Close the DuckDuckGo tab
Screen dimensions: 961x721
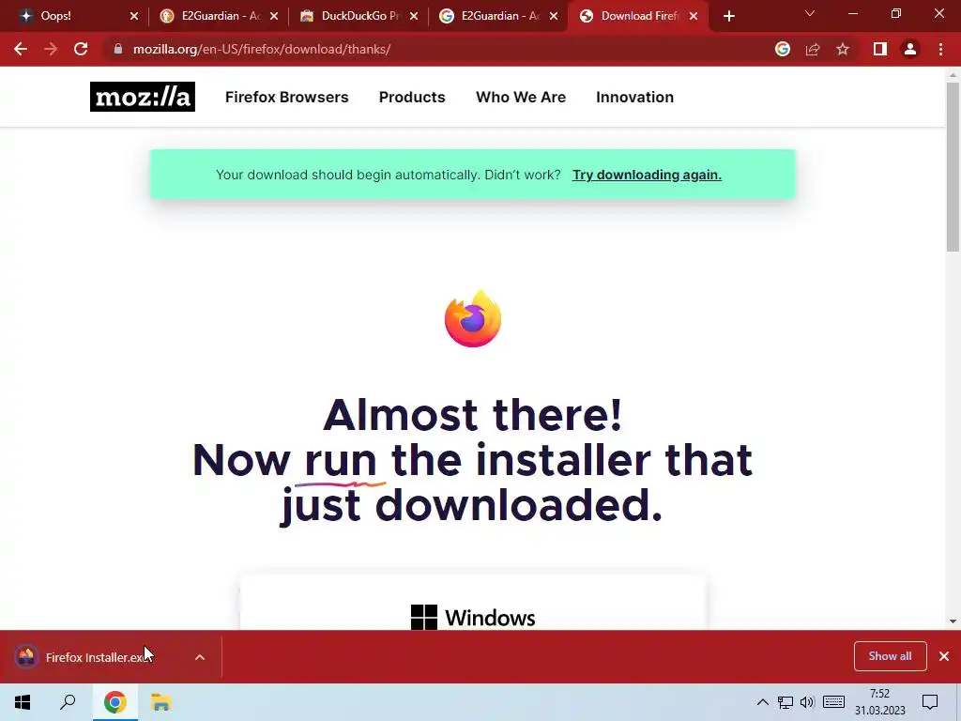pos(414,16)
